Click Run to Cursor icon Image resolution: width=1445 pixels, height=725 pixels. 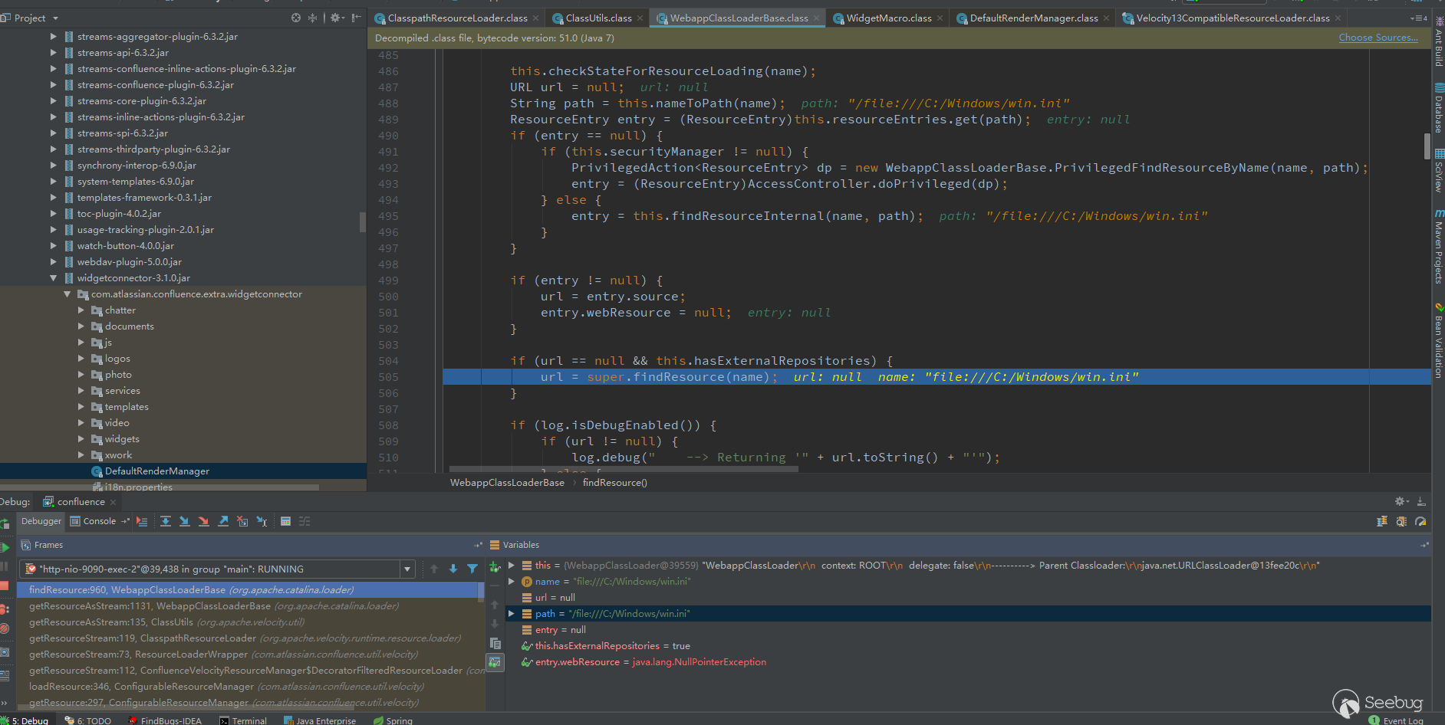(262, 521)
